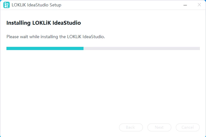Viewport: 206px width, 137px height.
Task: Click IdeaStudio in the window title text
Action: point(38,5)
